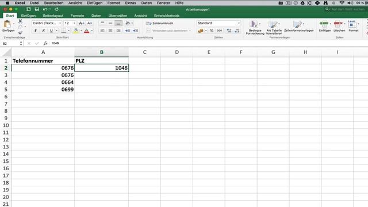Viewport: 368px width, 207px height.
Task: Align text to vertical middle
Action: (110, 23)
